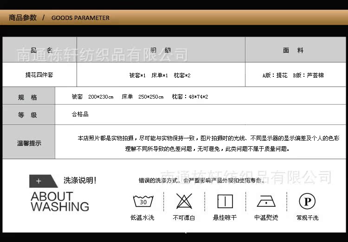
Task: Click the 品名 column header
Action: [41, 50]
